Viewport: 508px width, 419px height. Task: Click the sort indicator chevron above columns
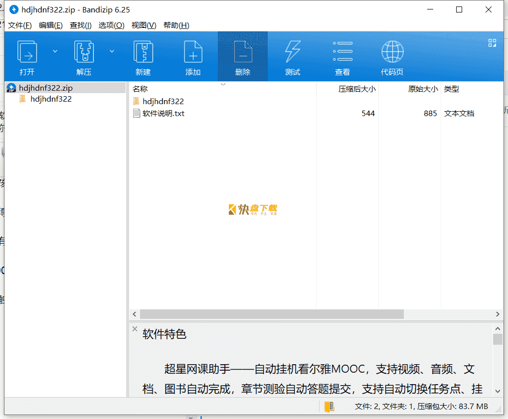click(x=223, y=84)
